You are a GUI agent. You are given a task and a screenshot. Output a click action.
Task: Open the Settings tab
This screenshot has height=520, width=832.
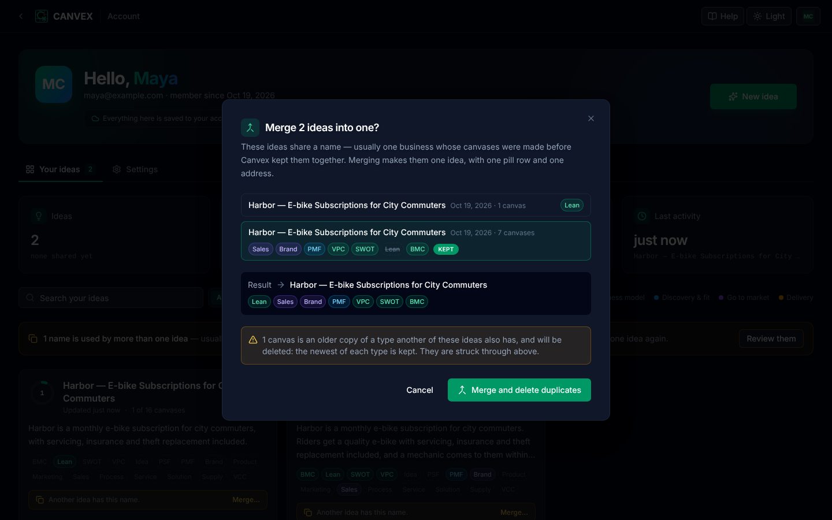click(x=135, y=169)
